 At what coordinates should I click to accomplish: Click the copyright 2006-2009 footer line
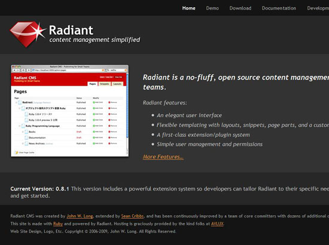point(93,231)
